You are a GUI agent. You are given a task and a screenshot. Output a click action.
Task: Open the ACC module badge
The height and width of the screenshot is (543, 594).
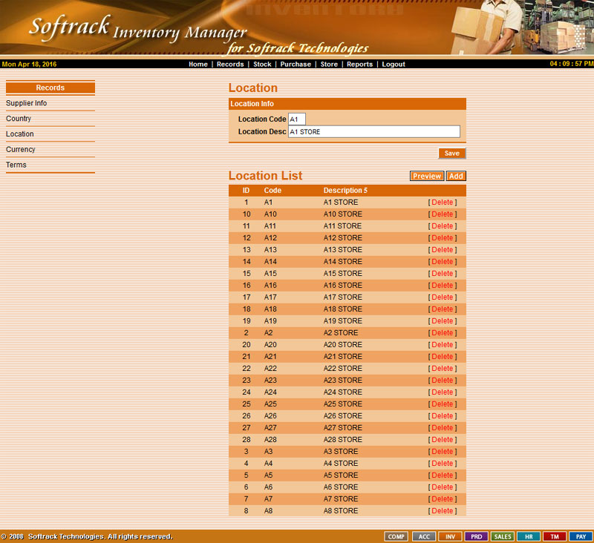tap(422, 536)
